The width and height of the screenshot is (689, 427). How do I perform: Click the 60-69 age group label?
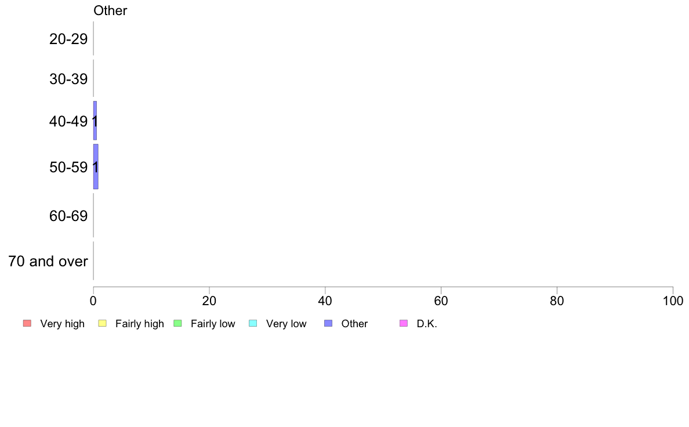click(x=68, y=216)
